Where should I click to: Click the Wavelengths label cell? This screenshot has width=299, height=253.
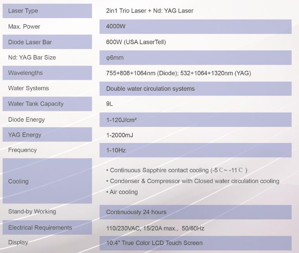[47, 73]
